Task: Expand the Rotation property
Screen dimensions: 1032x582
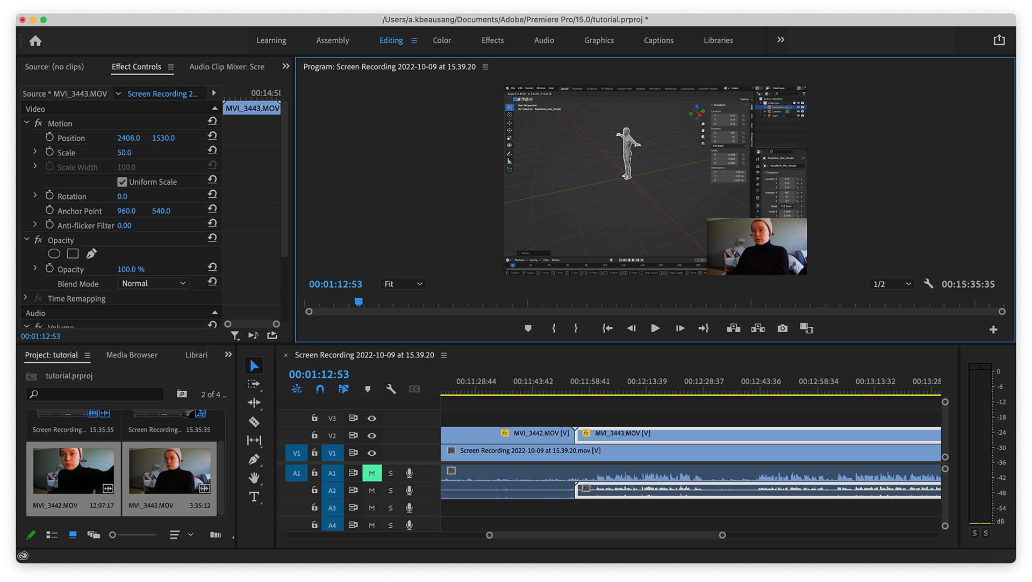Action: click(35, 196)
